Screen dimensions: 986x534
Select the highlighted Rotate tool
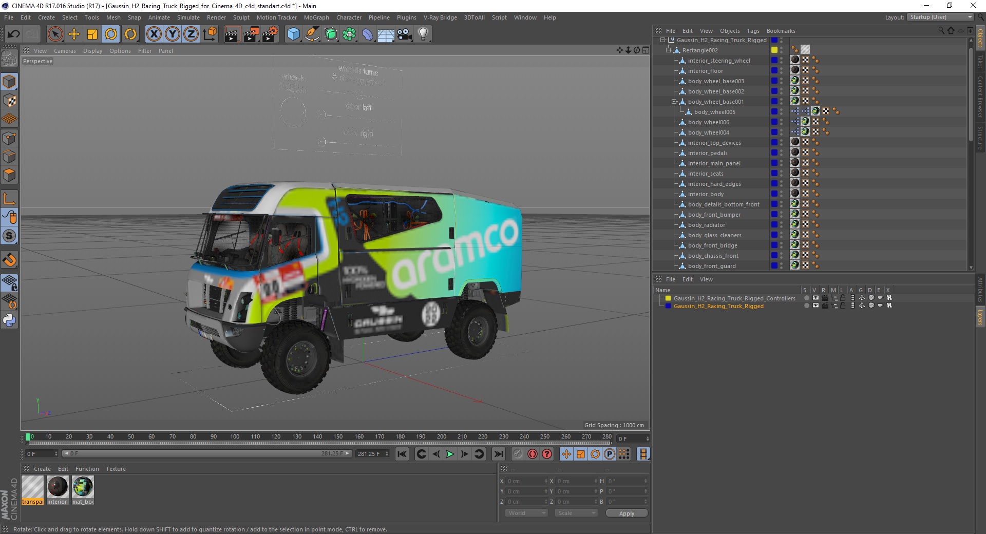click(111, 34)
